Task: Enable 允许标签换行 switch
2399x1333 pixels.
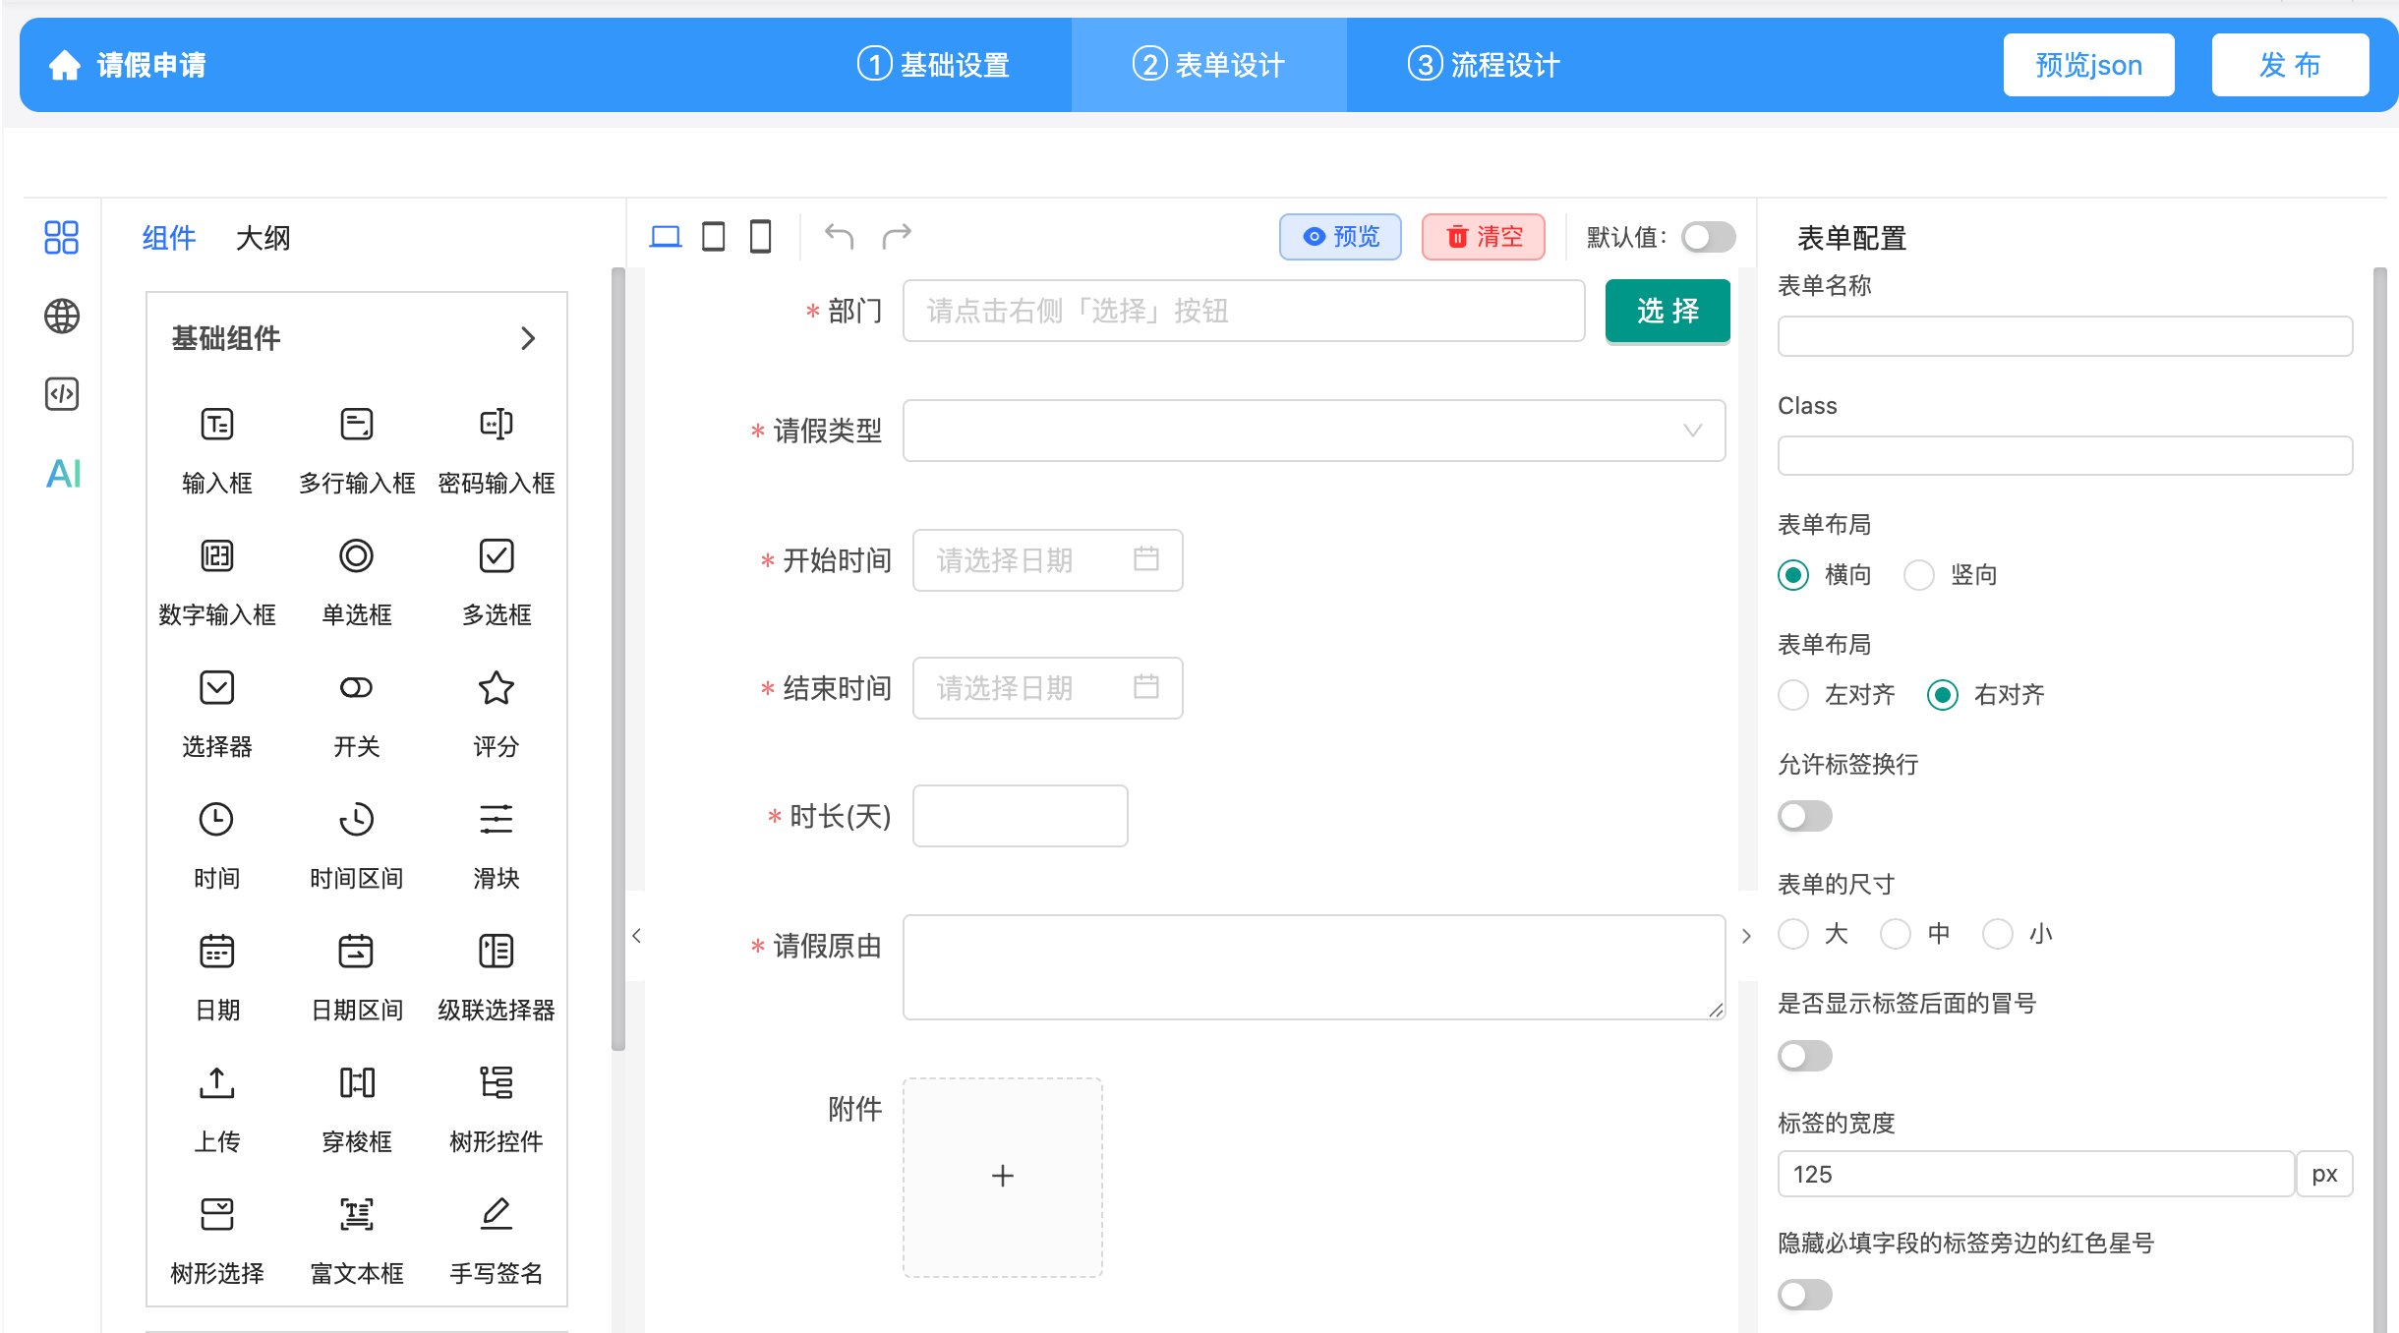Action: point(1805,816)
